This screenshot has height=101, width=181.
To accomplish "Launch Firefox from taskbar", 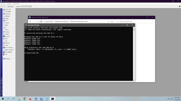I will pos(30,99).
